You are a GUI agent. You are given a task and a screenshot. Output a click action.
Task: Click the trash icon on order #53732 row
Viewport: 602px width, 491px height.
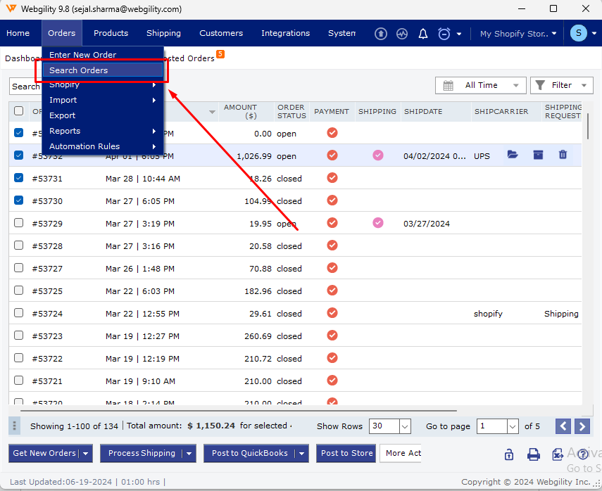tap(563, 155)
